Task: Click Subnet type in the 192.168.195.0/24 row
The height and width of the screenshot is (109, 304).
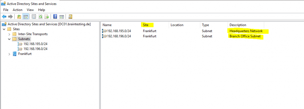Action: [x=207, y=31]
